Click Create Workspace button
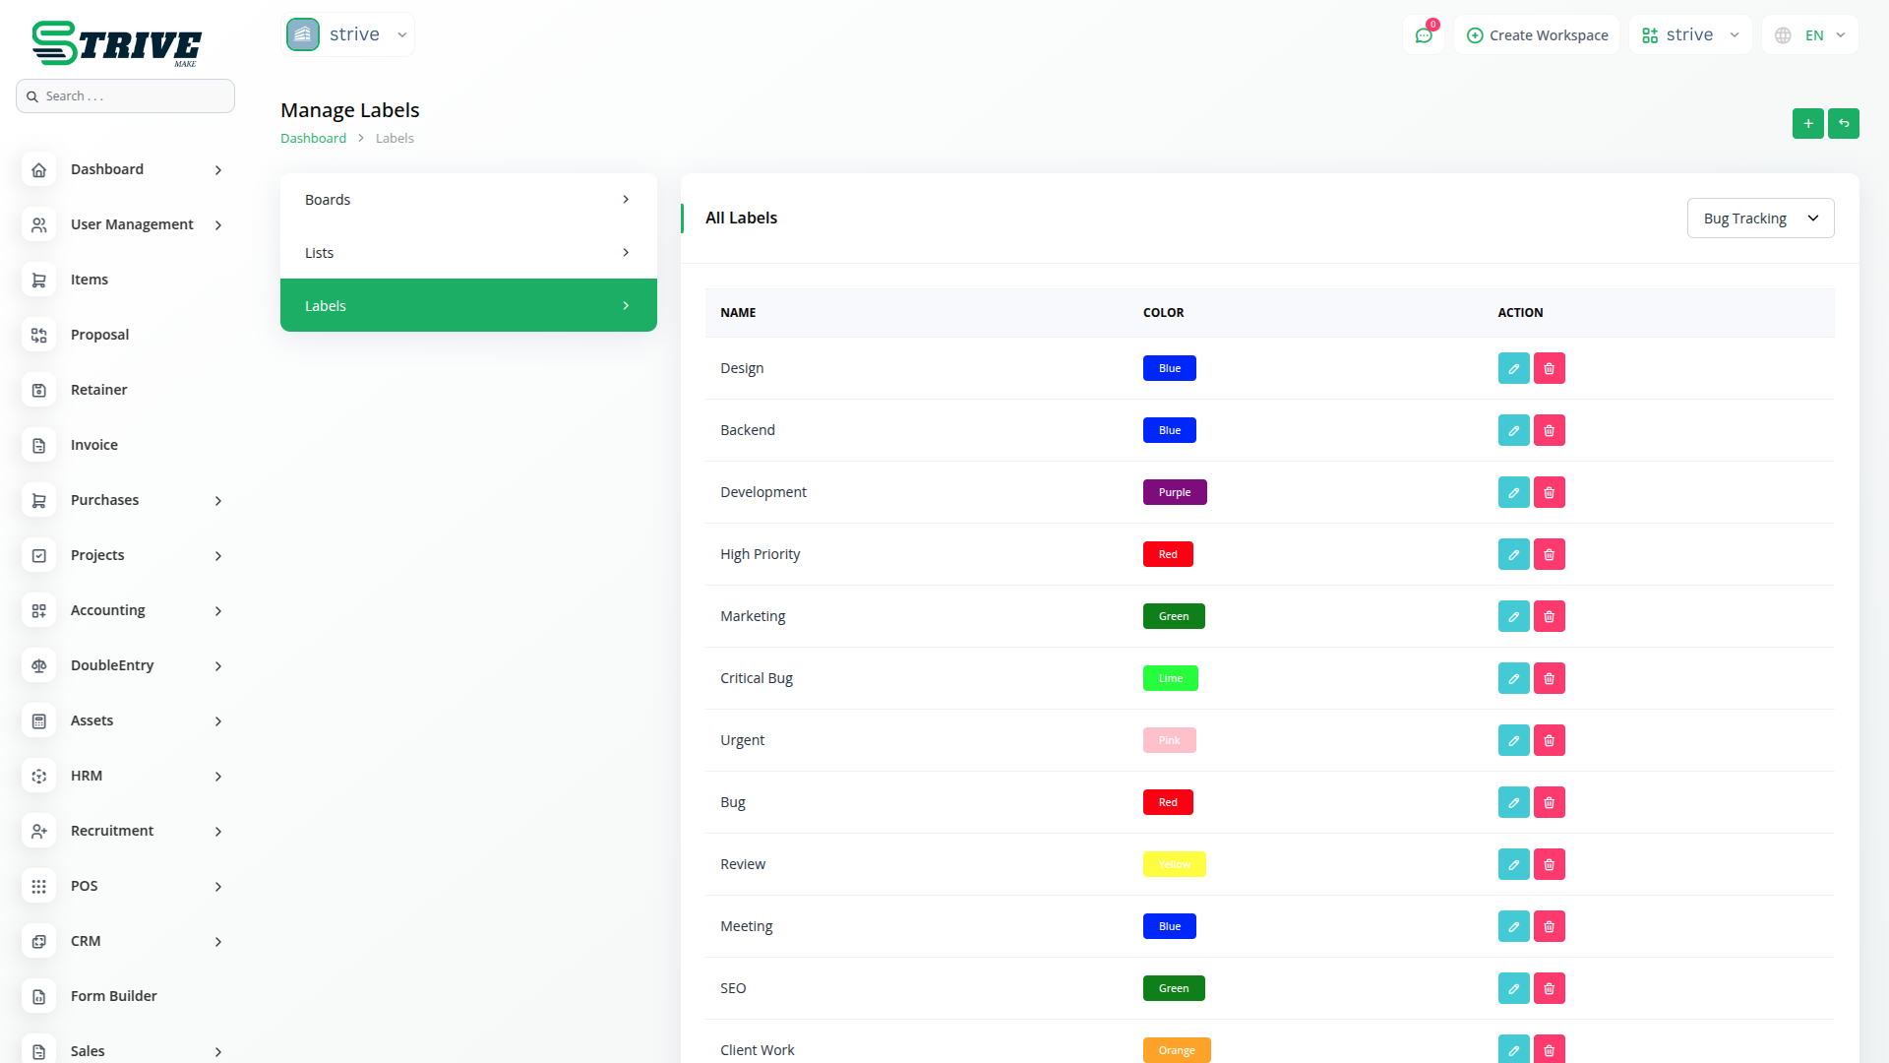 point(1537,35)
